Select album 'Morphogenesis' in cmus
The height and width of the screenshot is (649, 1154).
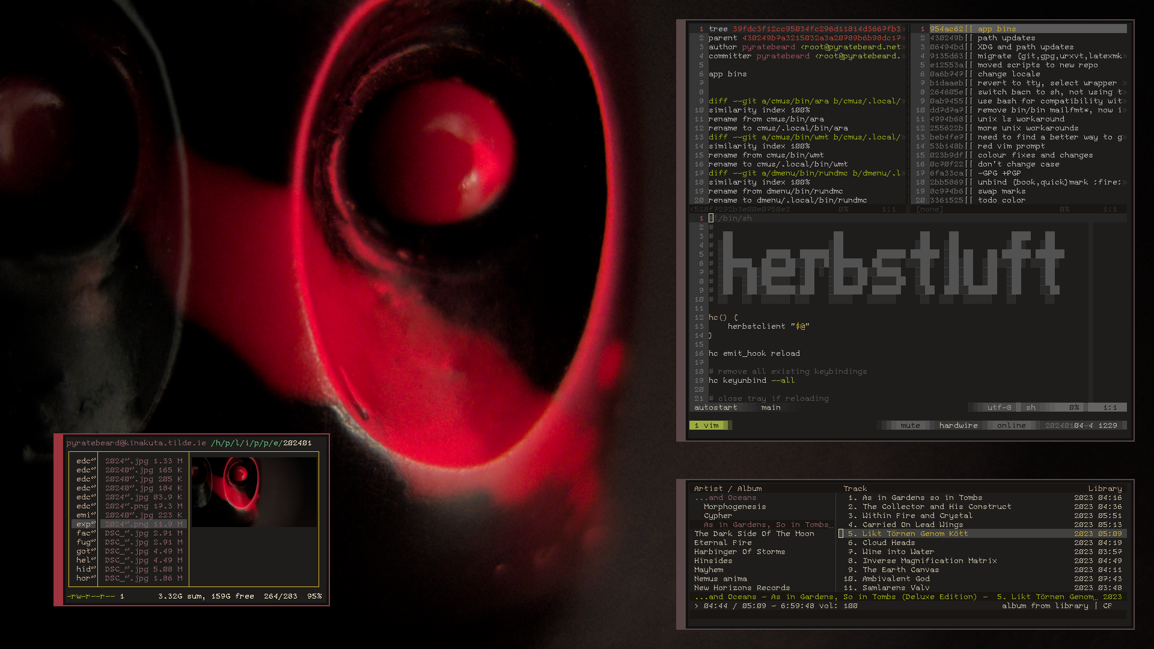tap(735, 507)
